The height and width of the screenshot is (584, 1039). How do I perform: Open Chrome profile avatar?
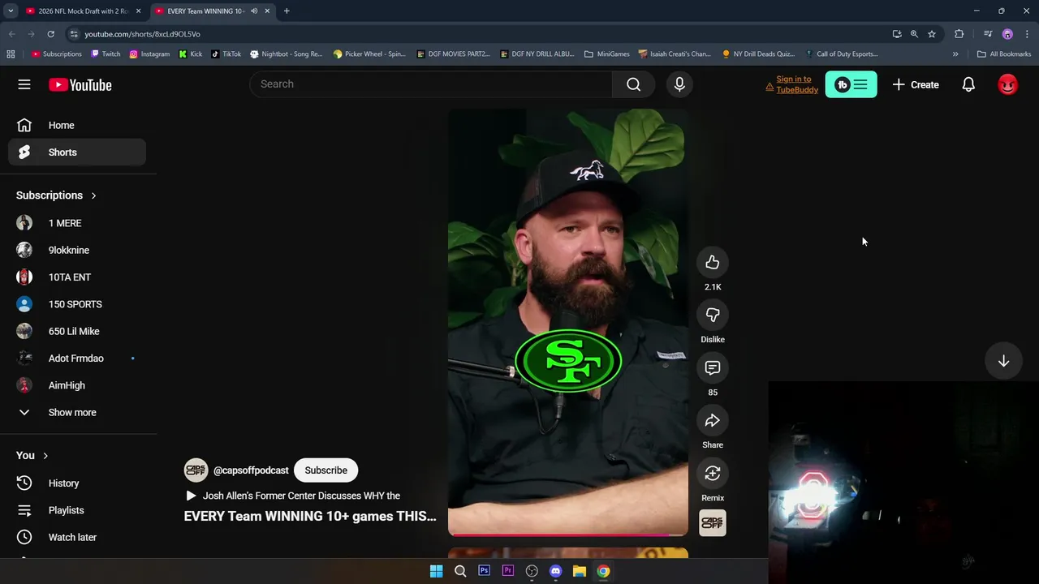1007,34
